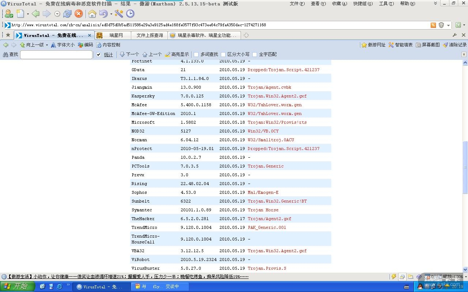468x292 pixels.
Task: Click the RSS feed icon in address bar
Action: (x=433, y=25)
